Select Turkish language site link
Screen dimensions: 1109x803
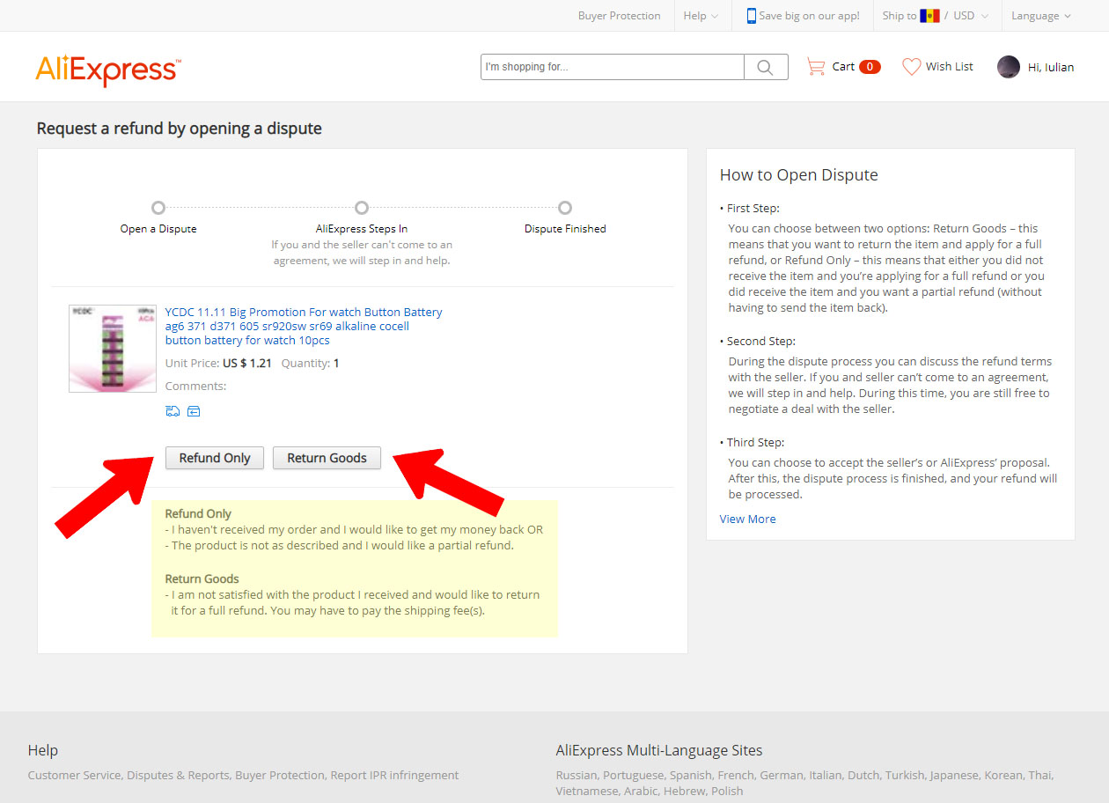pyautogui.click(x=905, y=776)
